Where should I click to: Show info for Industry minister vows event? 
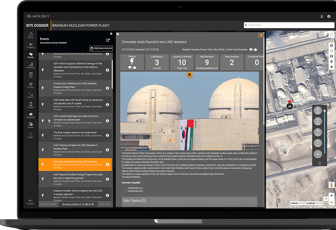(x=108, y=195)
